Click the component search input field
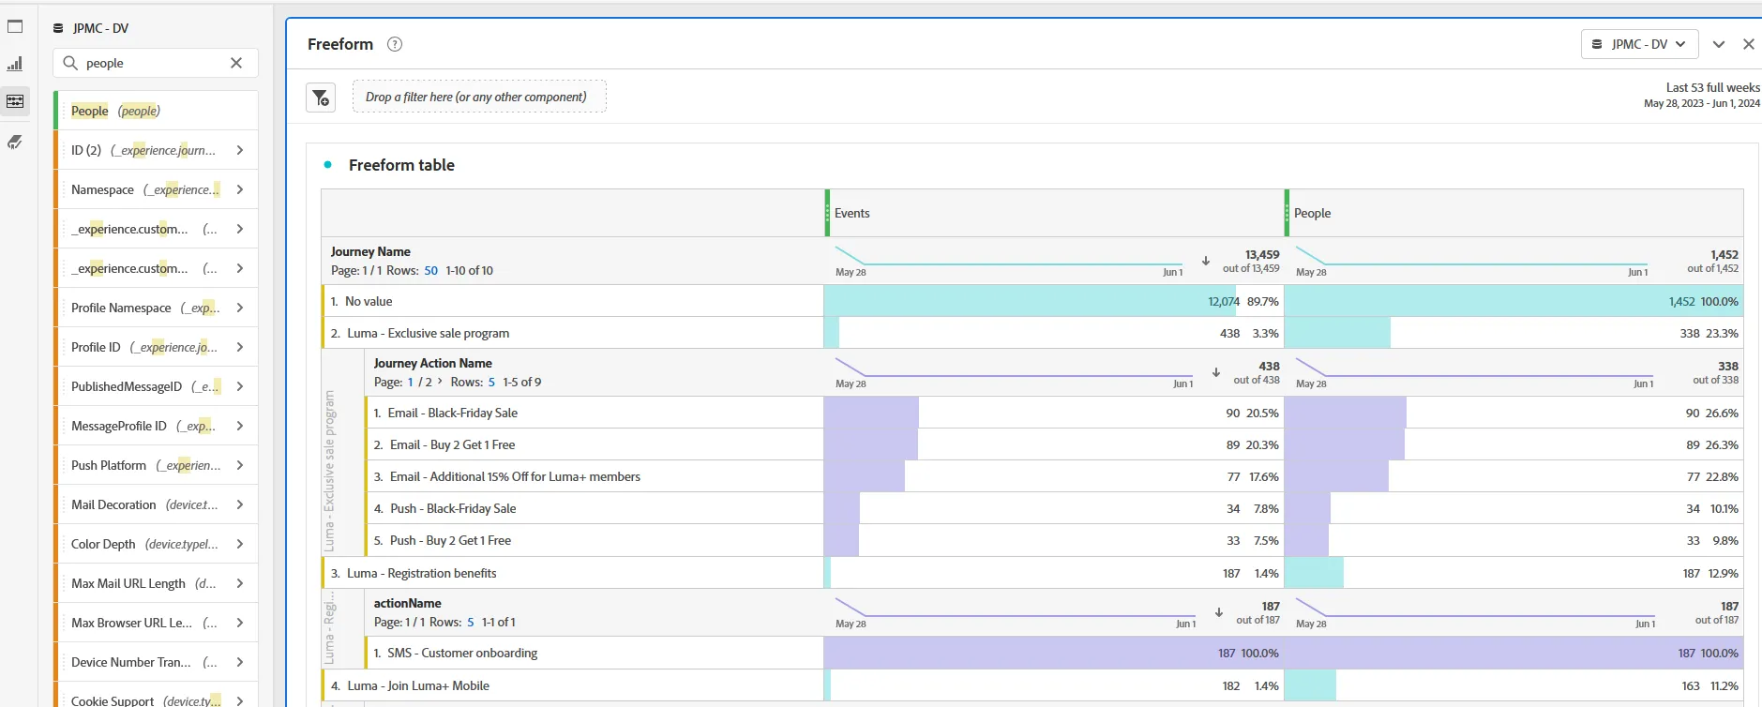 pos(156,63)
